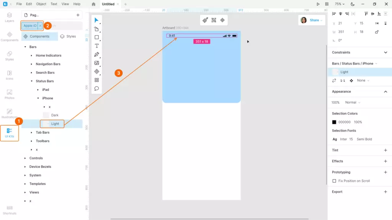Open the Shortcuts panel
This screenshot has width=392, height=220.
pos(10,210)
